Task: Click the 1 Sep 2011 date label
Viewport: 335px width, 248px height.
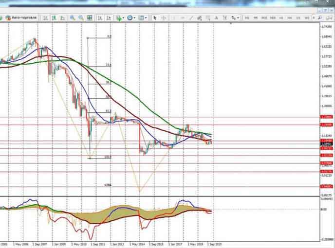Action: point(98,244)
